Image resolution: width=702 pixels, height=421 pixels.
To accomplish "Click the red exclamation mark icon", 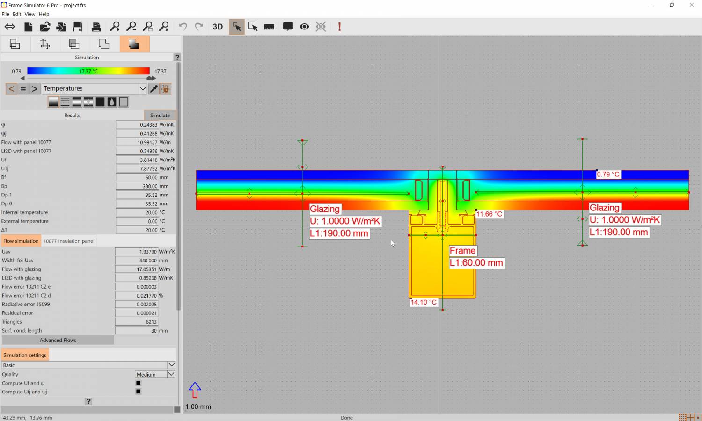I will pos(339,27).
